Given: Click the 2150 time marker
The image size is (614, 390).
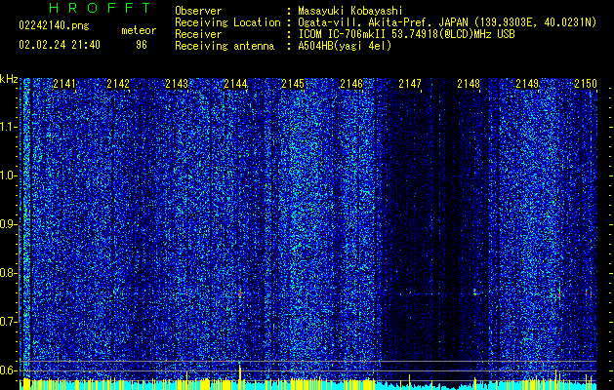Looking at the screenshot, I should point(586,84).
